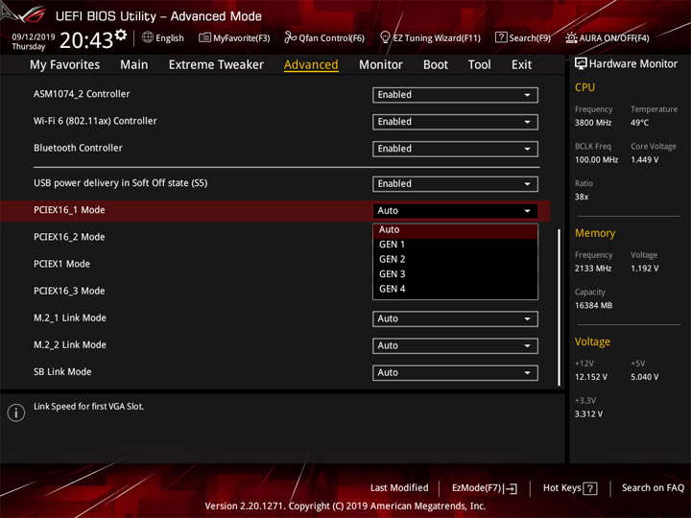The height and width of the screenshot is (518, 691).
Task: Launch EZ Tuning Wizard lightbulb icon
Action: click(x=385, y=37)
